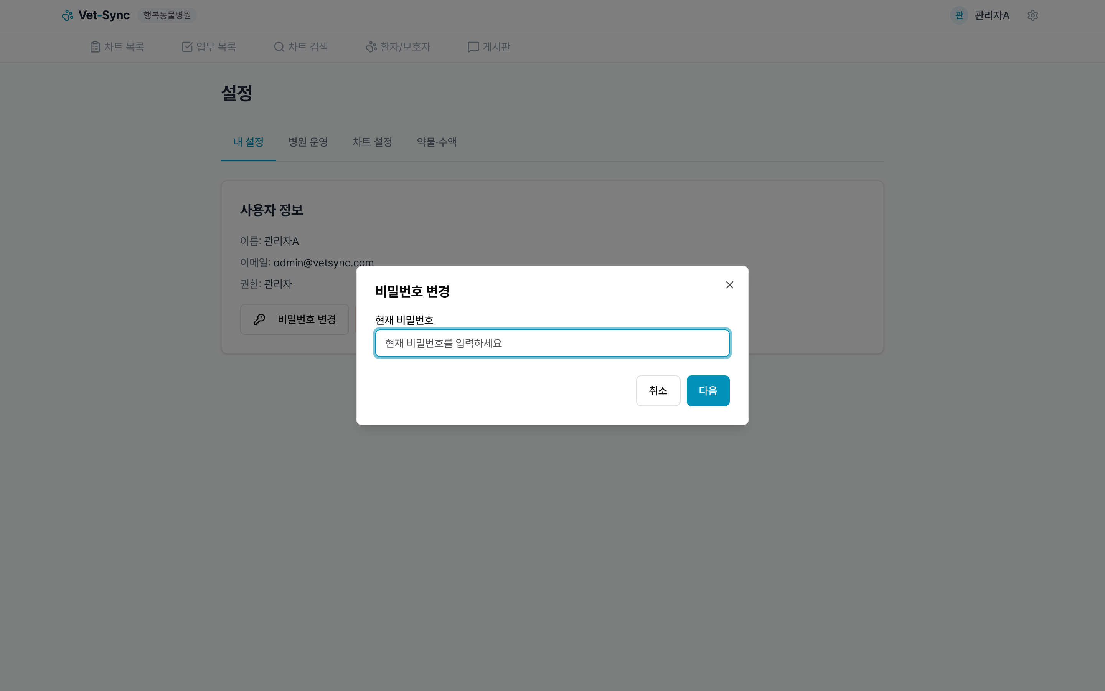
Task: Click the current password input field
Action: click(552, 343)
